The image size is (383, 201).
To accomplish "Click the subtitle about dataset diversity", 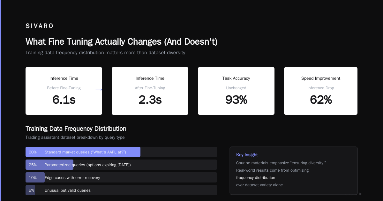I will pos(105,53).
